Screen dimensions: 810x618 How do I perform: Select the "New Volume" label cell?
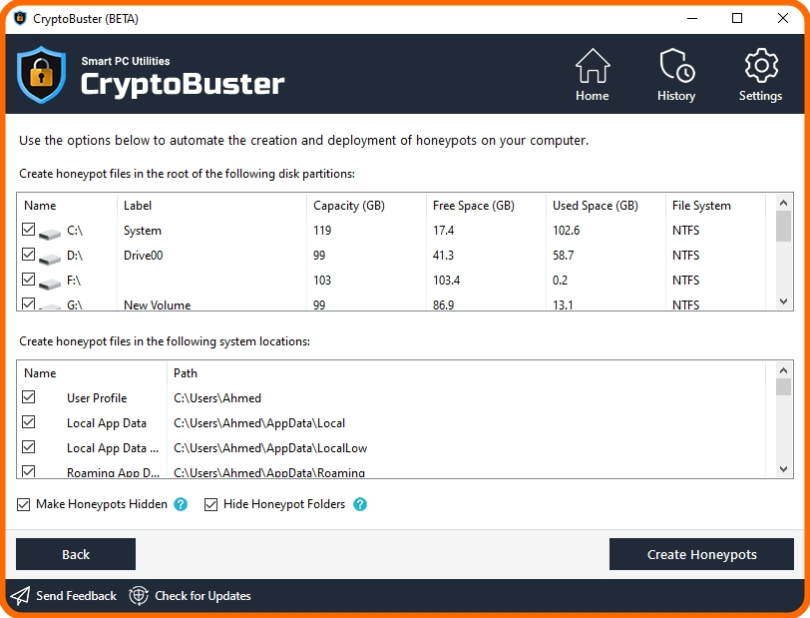click(x=157, y=306)
